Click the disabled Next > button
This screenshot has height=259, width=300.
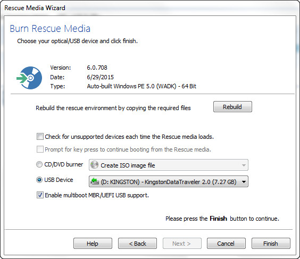click(182, 244)
